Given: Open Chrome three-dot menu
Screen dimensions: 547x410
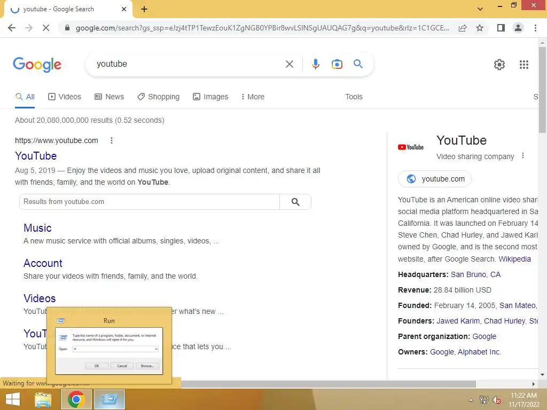Looking at the screenshot, I should point(535,28).
